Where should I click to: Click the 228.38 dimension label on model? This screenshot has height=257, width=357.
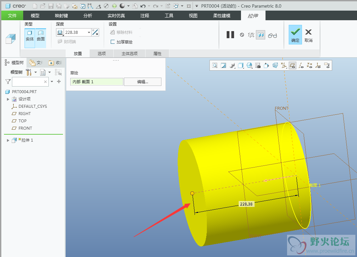[246, 204]
